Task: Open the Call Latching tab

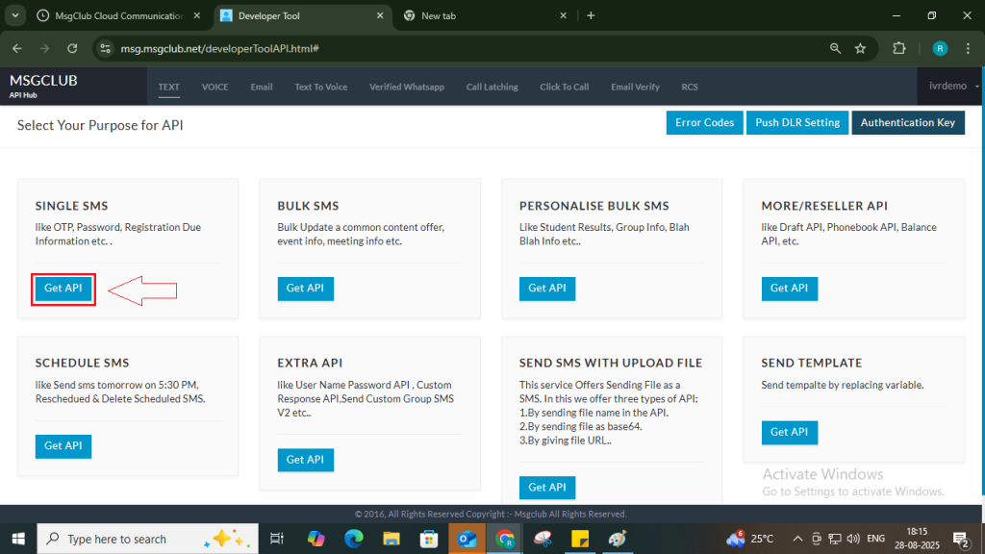Action: tap(492, 88)
